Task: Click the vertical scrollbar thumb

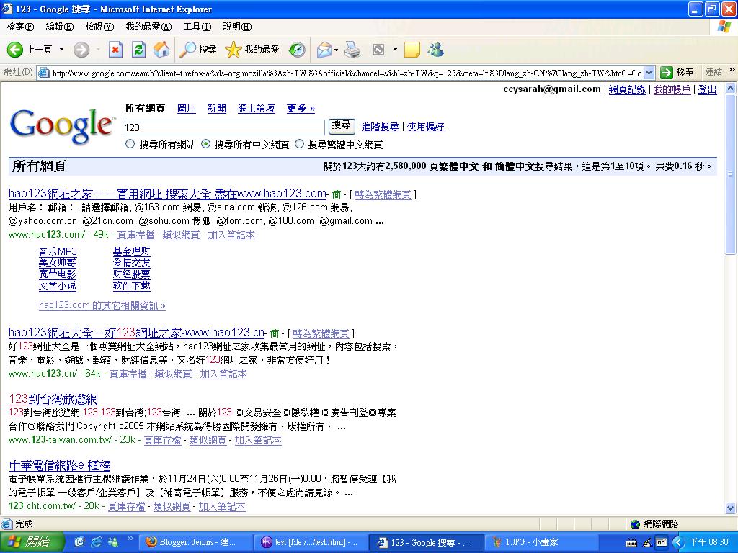Action: click(731, 174)
